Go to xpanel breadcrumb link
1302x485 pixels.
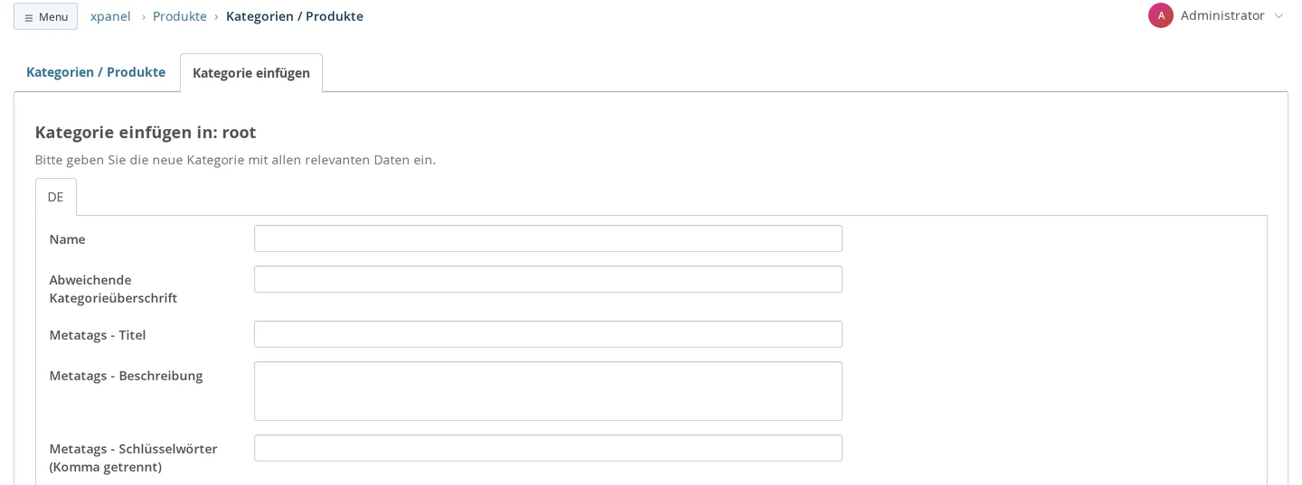point(110,16)
